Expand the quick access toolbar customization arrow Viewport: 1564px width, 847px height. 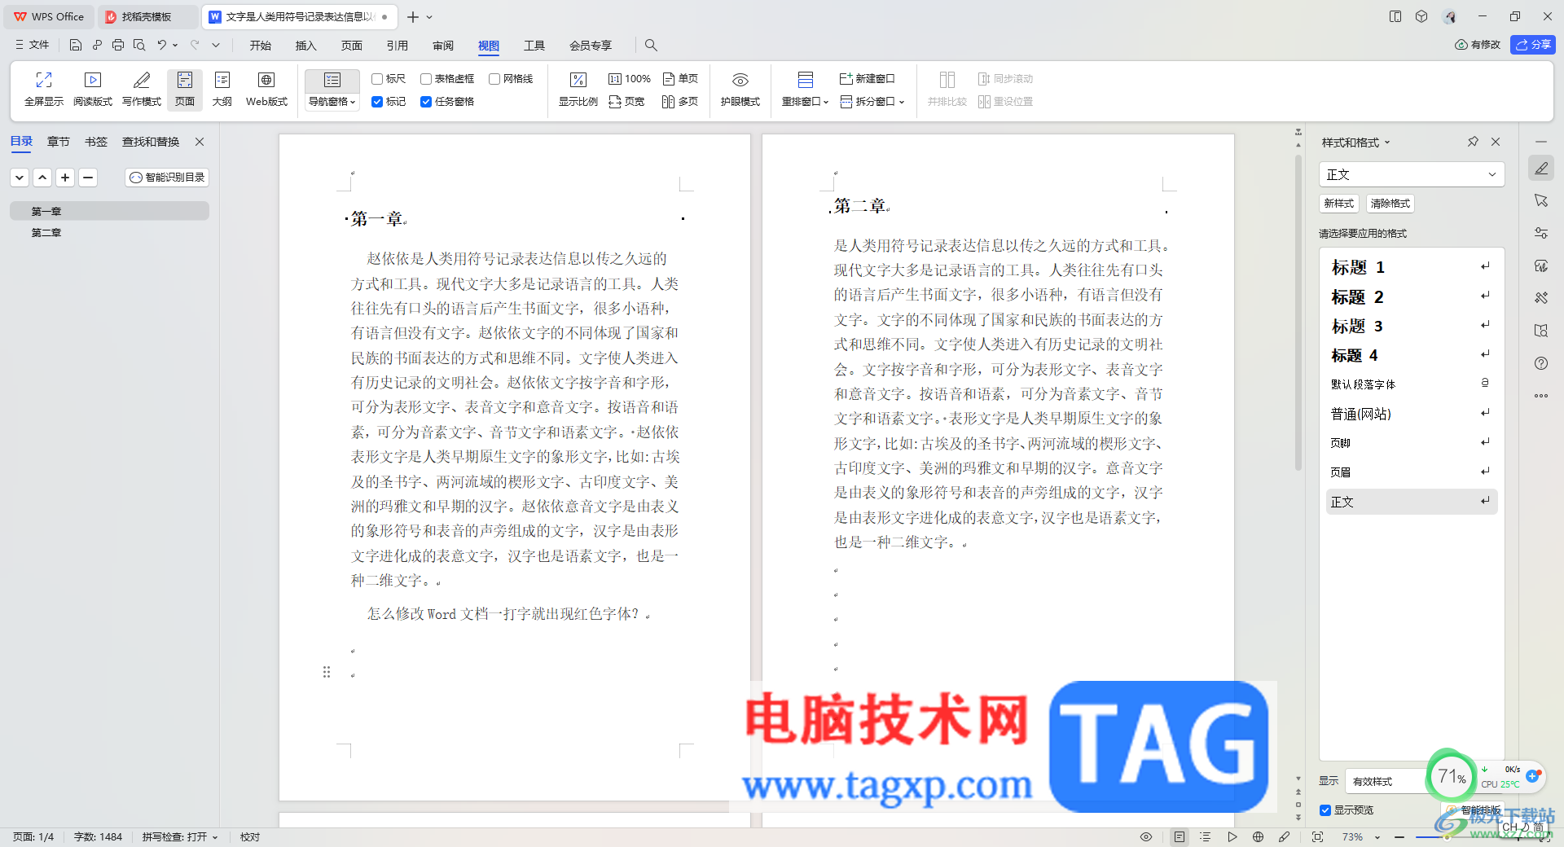(x=216, y=45)
